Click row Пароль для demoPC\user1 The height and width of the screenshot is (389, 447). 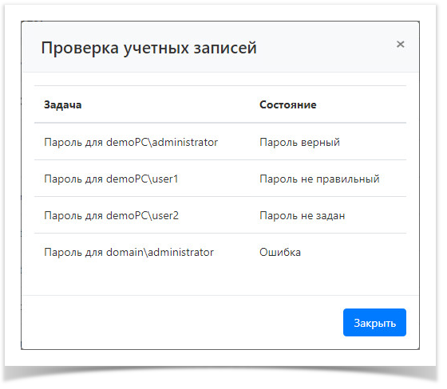click(x=220, y=179)
